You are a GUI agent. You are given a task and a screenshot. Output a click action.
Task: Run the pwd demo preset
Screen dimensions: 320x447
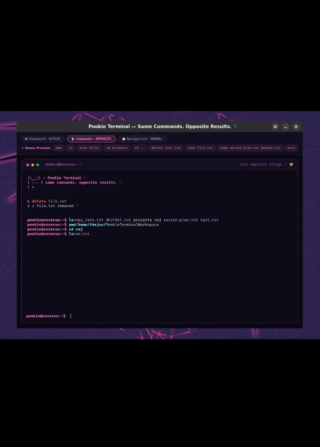58,148
